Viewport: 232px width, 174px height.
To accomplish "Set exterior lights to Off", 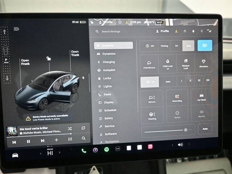I will click(149, 46).
